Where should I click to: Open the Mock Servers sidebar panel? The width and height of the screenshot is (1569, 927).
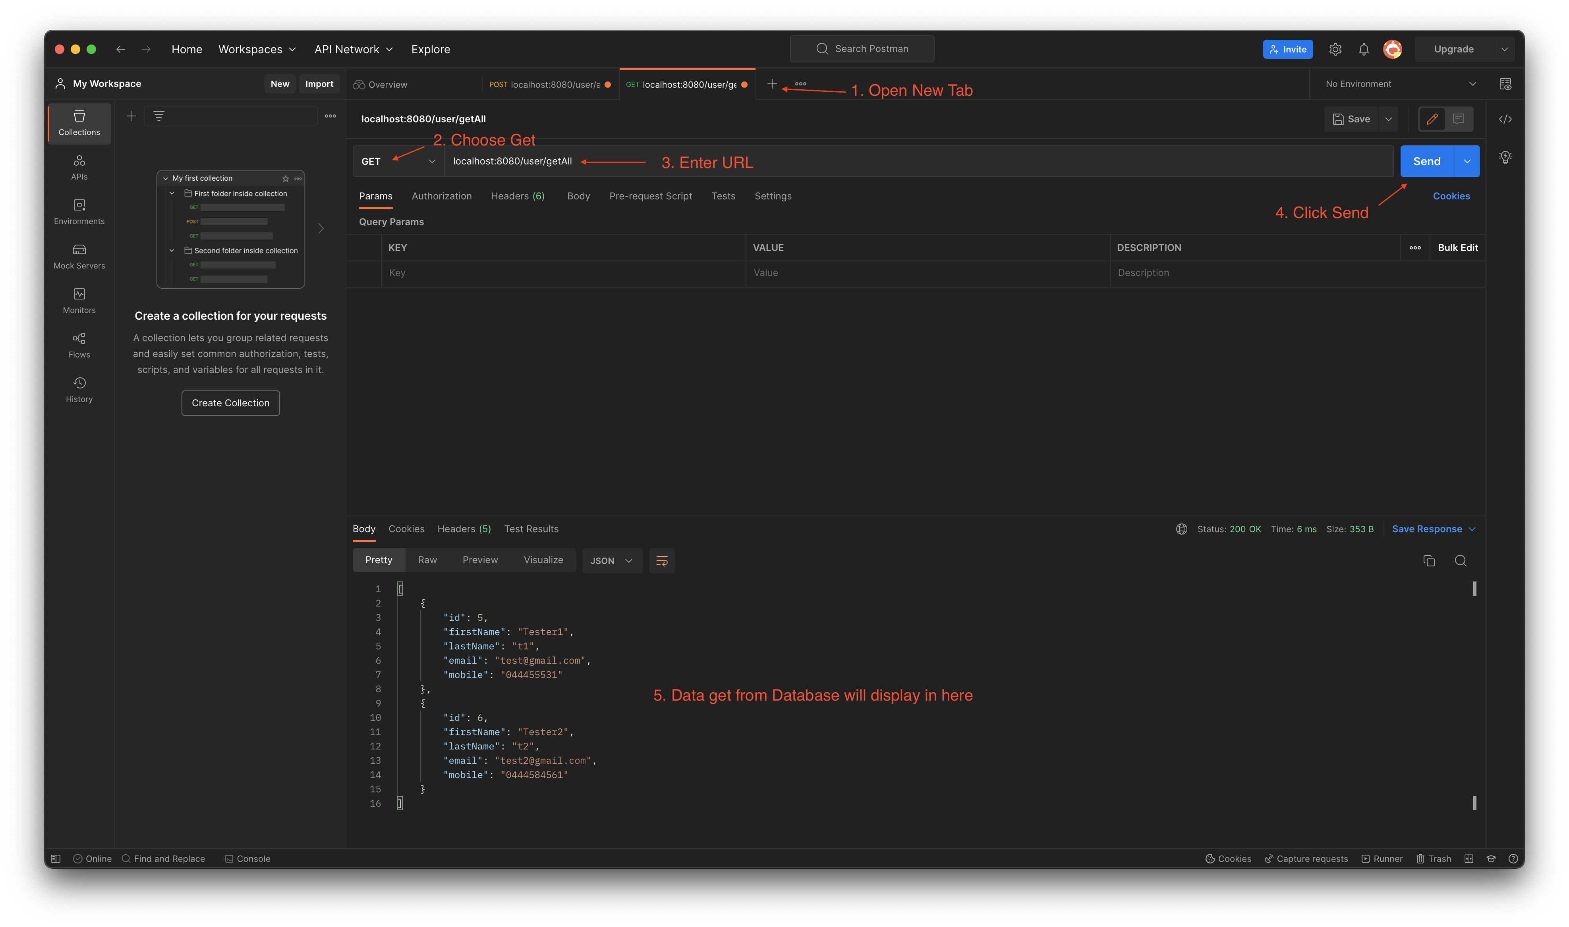tap(79, 256)
